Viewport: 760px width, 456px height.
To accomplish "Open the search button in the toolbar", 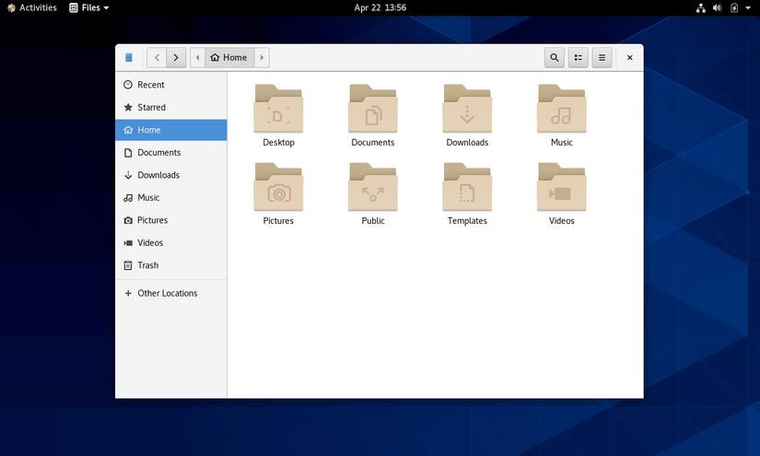I will pos(554,57).
